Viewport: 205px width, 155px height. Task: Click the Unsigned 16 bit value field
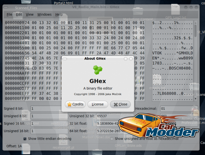click(x=49, y=131)
